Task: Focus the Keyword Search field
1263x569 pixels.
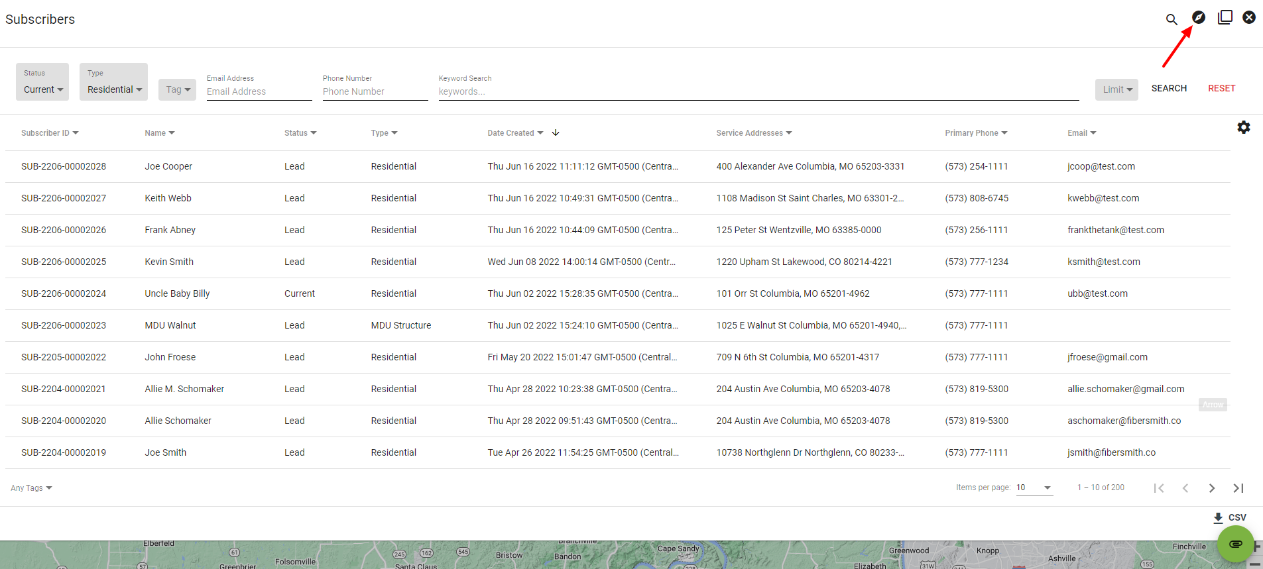Action: click(758, 91)
